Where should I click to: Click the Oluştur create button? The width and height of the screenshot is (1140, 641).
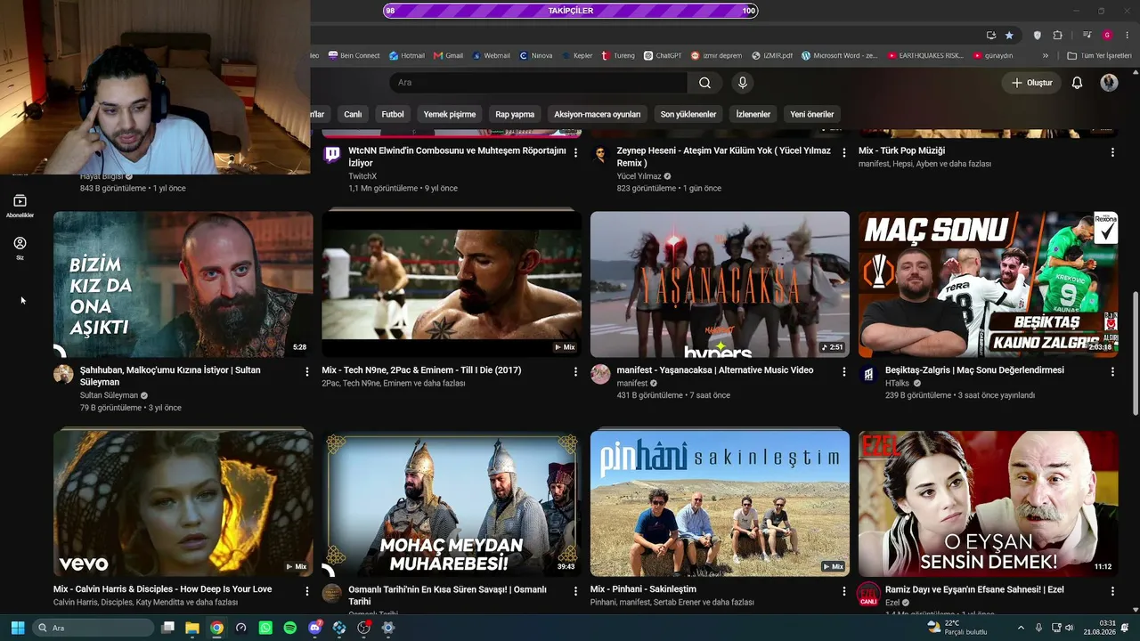1032,83
